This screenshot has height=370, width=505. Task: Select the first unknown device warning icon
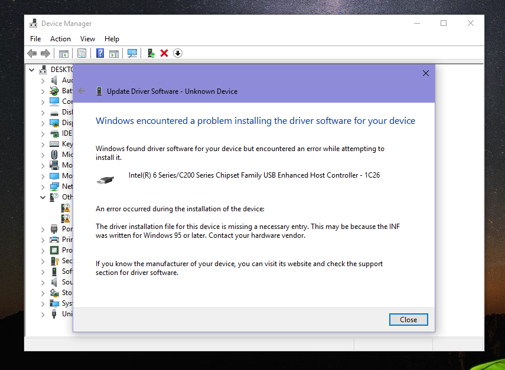click(66, 208)
